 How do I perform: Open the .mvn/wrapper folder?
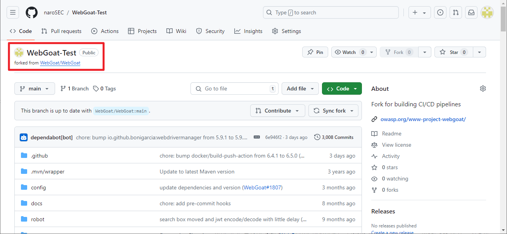(x=48, y=172)
